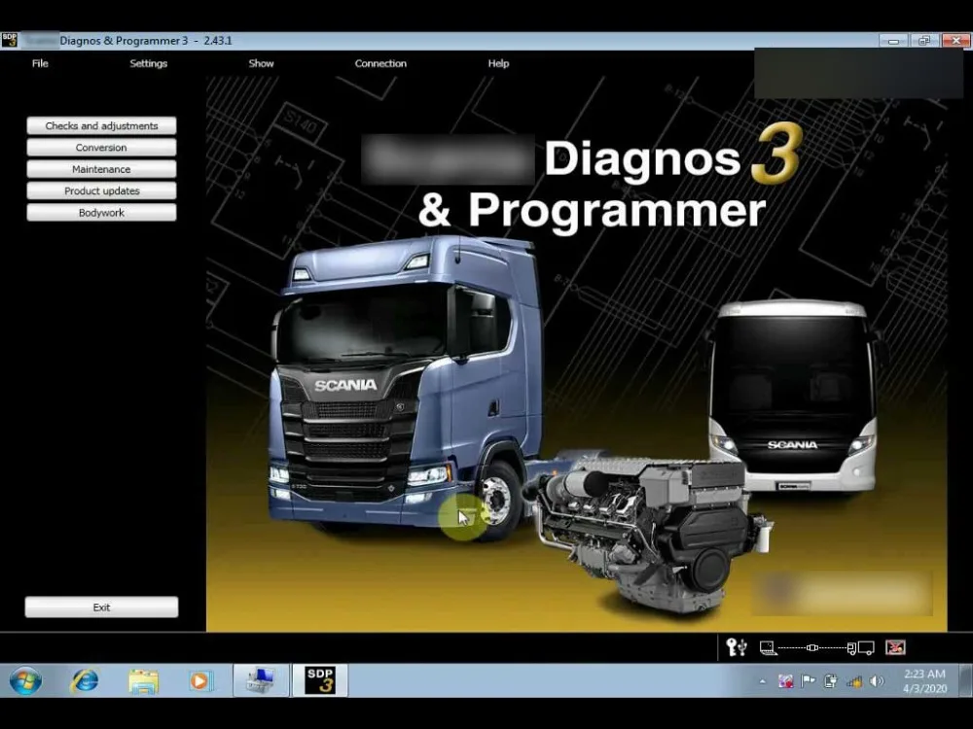Minimize the Diagnos & Programmer window
The image size is (973, 729).
(893, 41)
